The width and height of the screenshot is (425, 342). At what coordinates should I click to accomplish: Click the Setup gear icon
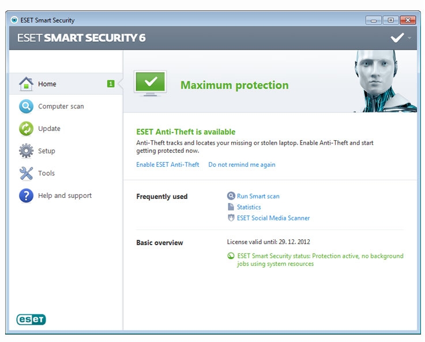point(27,151)
